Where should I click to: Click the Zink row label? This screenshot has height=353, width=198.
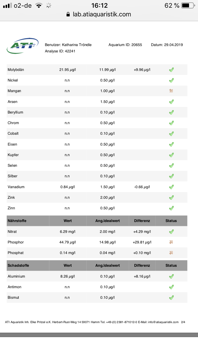pyautogui.click(x=11, y=197)
